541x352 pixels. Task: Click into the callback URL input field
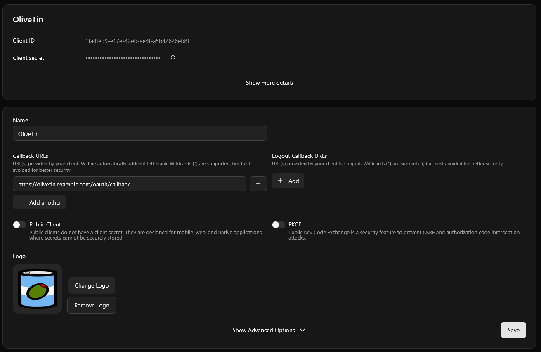click(x=130, y=184)
